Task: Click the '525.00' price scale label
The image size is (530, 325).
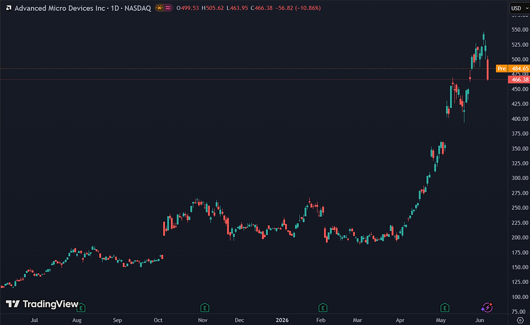Action: point(520,44)
